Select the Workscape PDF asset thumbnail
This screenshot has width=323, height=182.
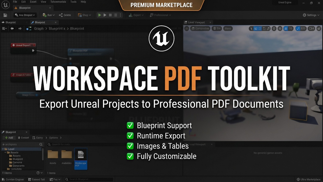pyautogui.click(x=81, y=159)
